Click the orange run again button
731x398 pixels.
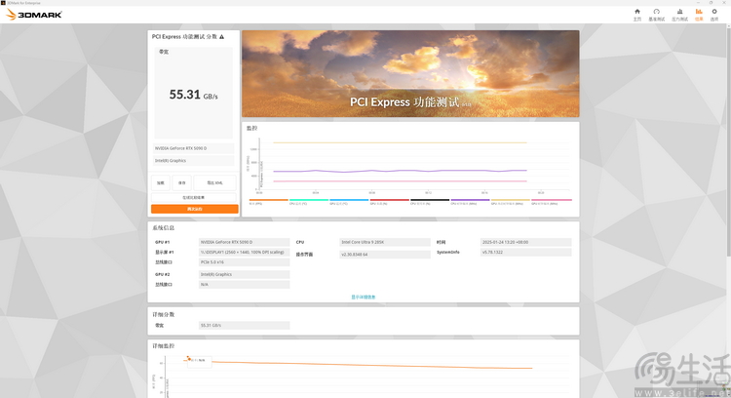click(x=194, y=209)
